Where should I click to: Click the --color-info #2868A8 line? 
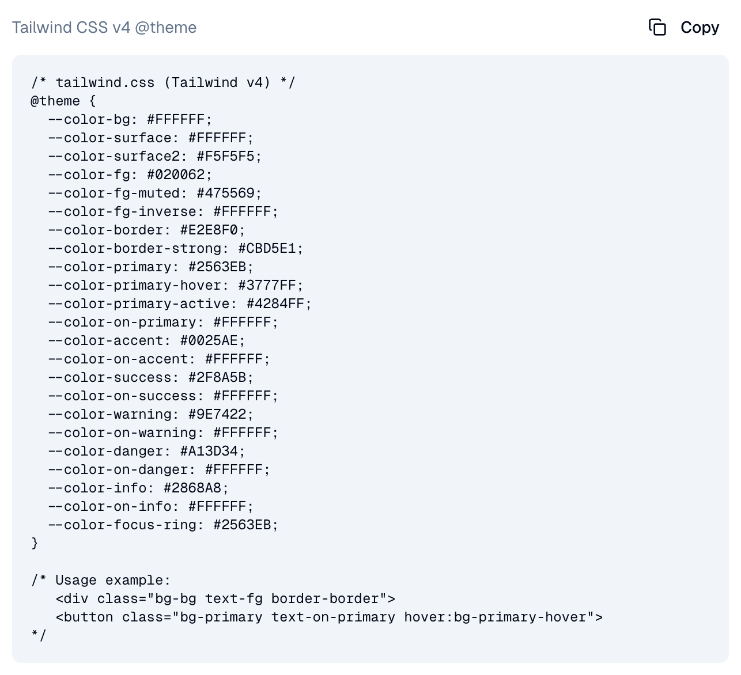138,488
